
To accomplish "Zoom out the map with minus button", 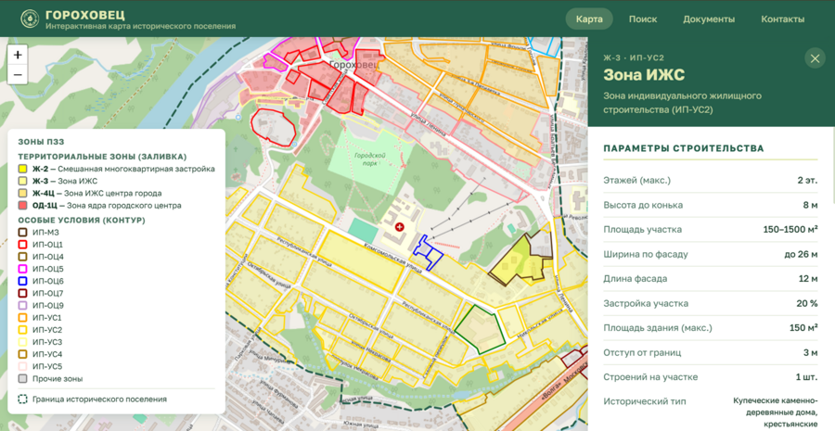I will [x=19, y=74].
